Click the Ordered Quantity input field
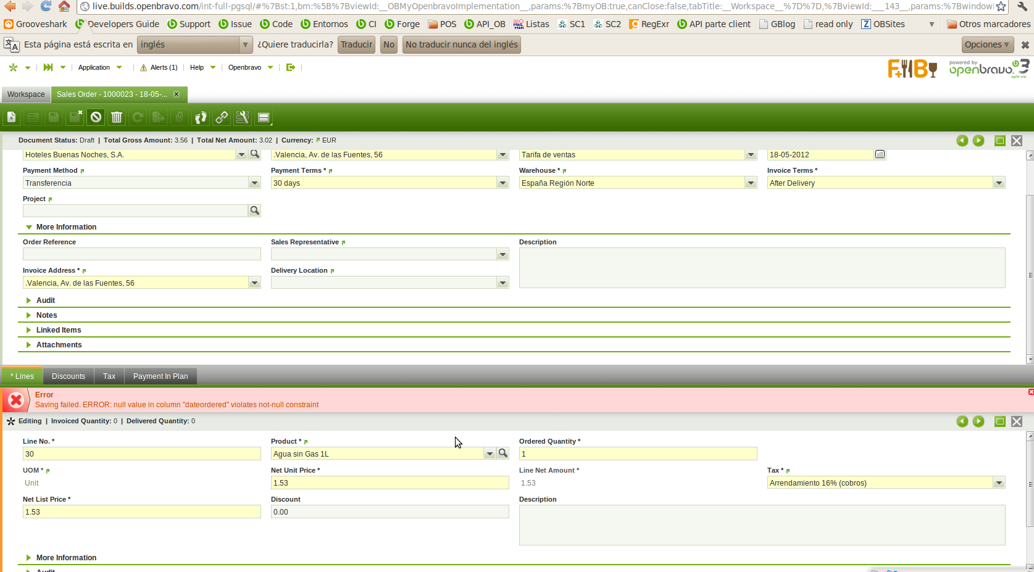This screenshot has height=572, width=1034. point(637,454)
